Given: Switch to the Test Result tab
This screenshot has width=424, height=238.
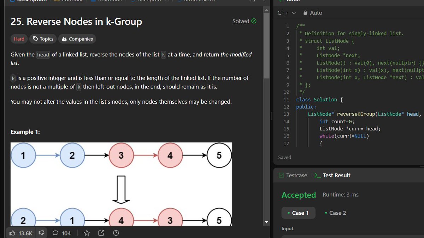Looking at the screenshot, I should 332,175.
